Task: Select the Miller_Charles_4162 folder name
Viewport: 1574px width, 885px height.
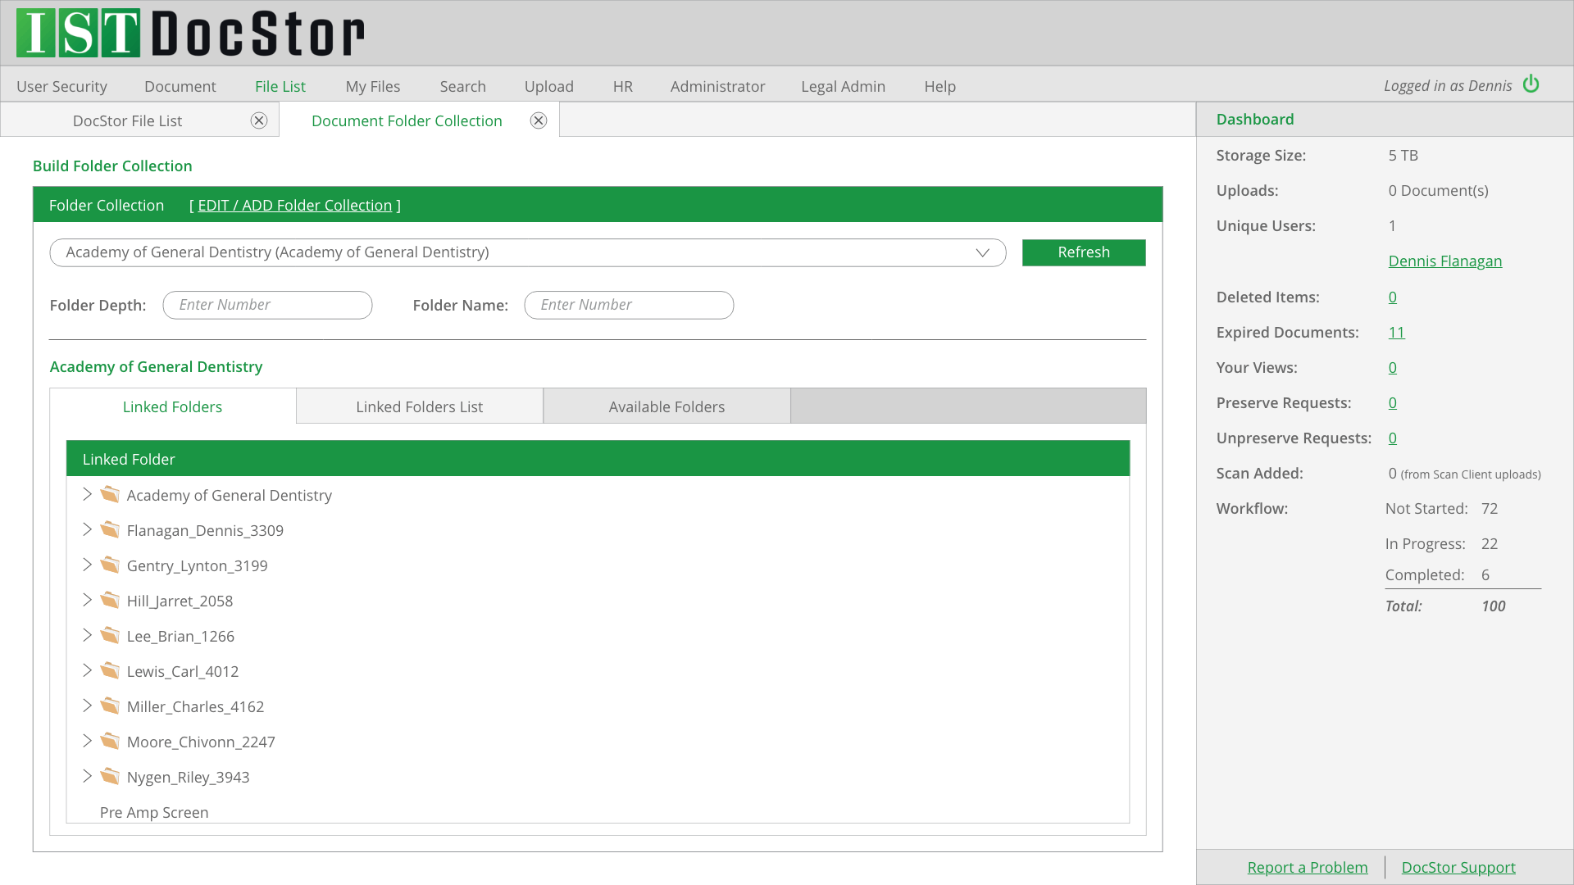Action: tap(195, 706)
